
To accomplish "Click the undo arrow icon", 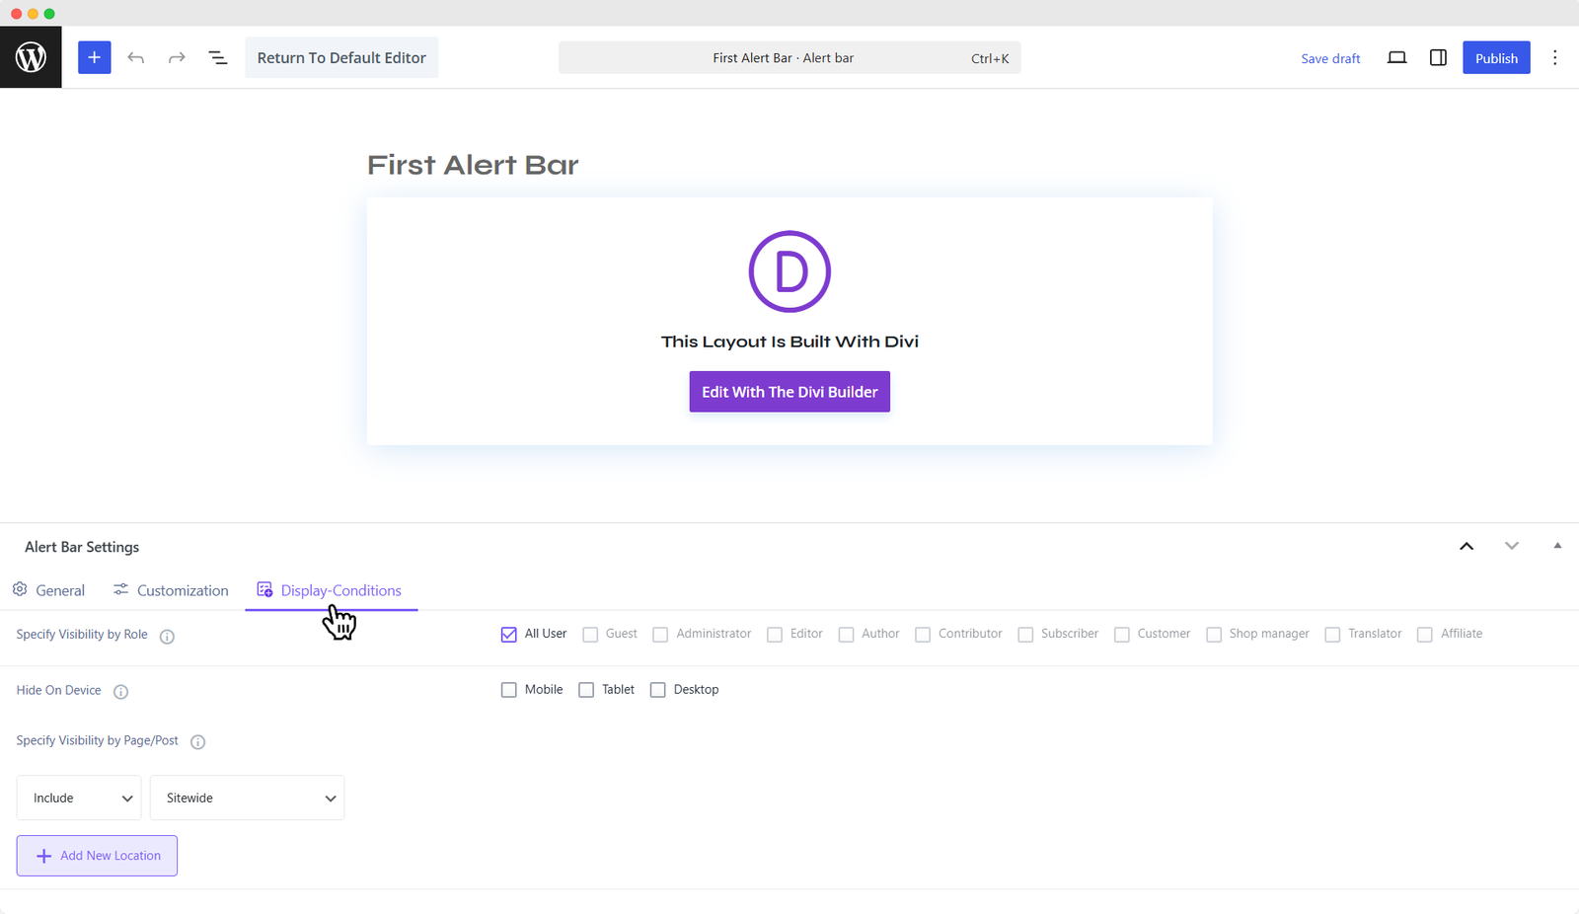I will pos(136,58).
